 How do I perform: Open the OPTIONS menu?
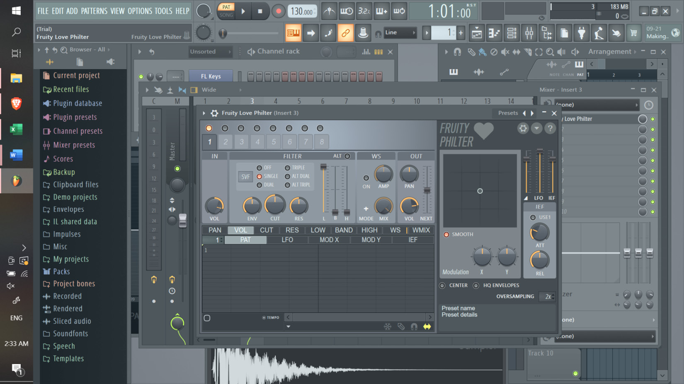pos(140,11)
